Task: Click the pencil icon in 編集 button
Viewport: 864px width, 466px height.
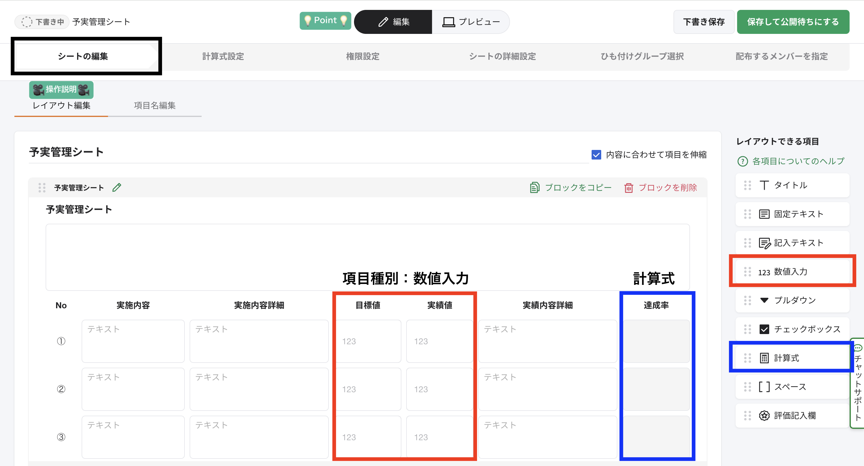Action: coord(383,22)
